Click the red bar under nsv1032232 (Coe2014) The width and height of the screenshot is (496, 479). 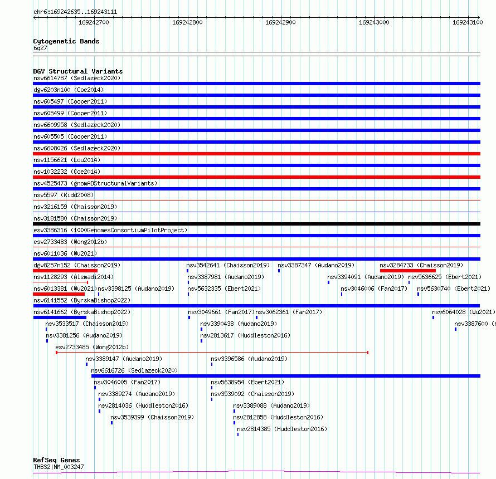click(256, 177)
